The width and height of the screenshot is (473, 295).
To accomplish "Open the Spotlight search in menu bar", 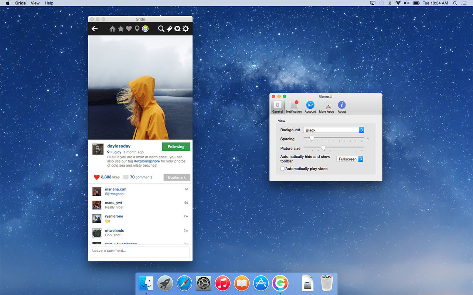I will click(455, 3).
